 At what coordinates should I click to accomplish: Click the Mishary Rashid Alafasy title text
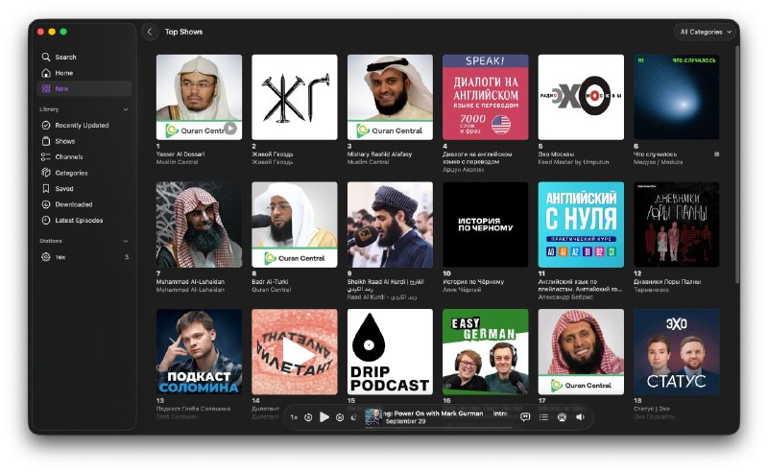tap(379, 154)
